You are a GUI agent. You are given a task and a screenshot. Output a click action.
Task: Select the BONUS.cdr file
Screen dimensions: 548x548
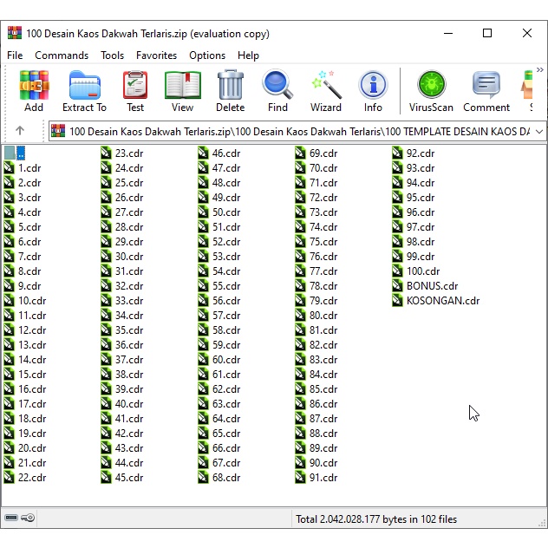(431, 286)
